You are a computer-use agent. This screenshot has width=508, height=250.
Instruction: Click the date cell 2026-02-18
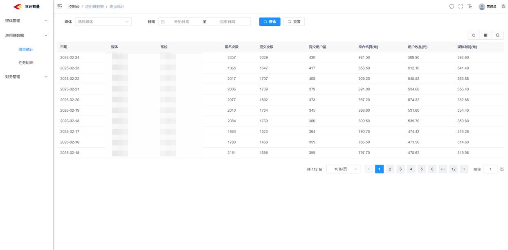pos(70,121)
